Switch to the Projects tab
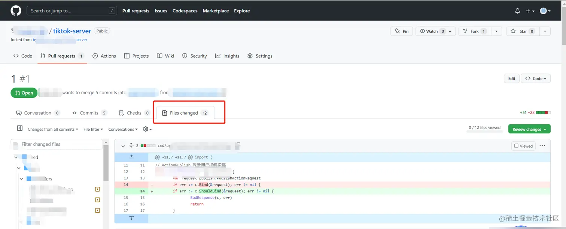The image size is (566, 229). click(136, 56)
